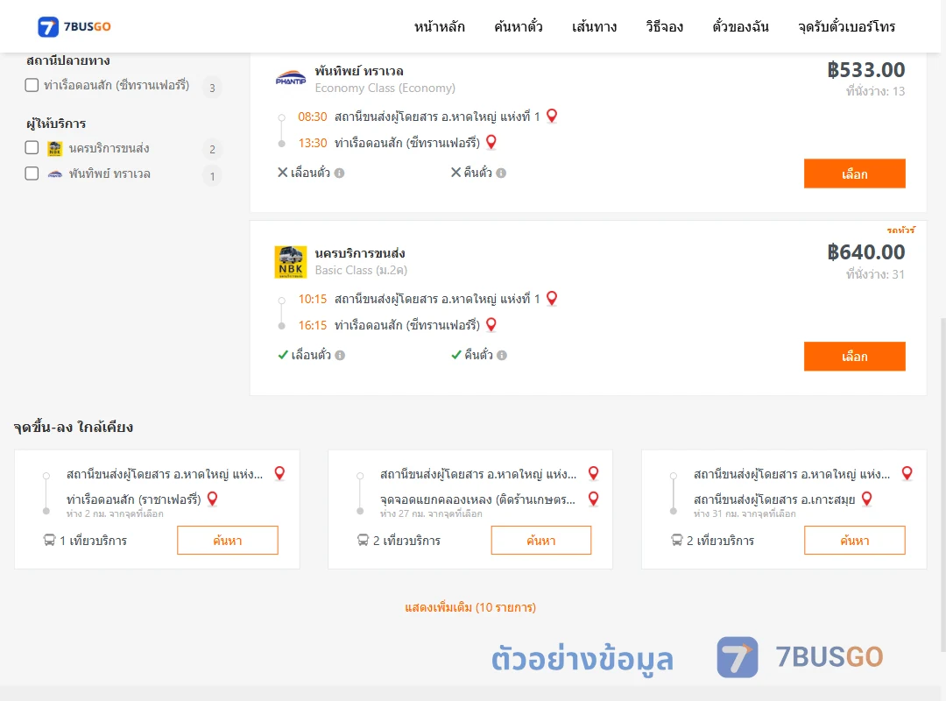Tick พันทิพย์ ทราเวล operator checkbox

click(32, 173)
